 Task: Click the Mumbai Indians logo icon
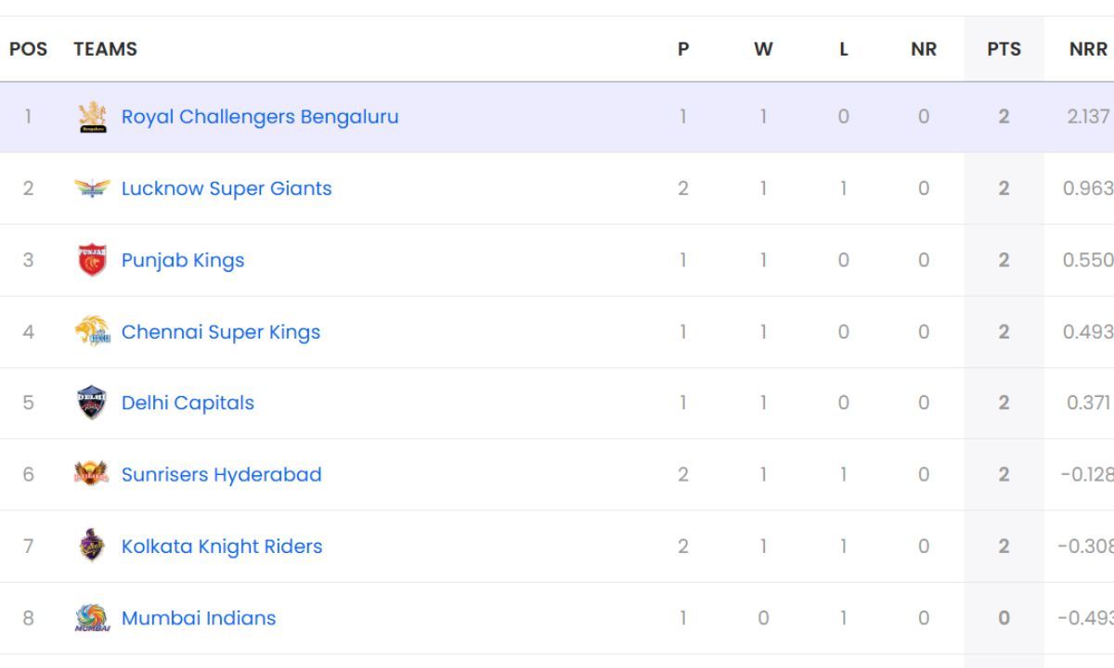[x=92, y=618]
